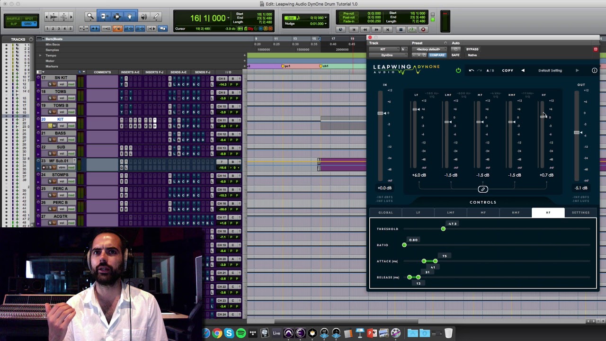Viewport: 606px width, 341px height.
Task: Click the undo arrow in DynOne
Action: click(x=471, y=71)
